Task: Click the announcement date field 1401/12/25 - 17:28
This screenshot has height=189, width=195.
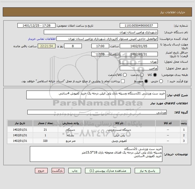Action: [x=36, y=25]
